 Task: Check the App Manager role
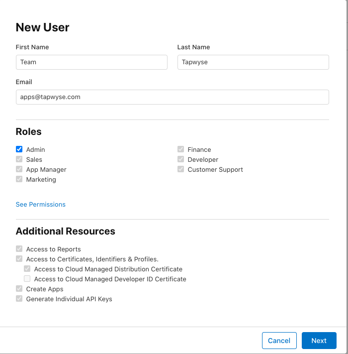tap(19, 169)
